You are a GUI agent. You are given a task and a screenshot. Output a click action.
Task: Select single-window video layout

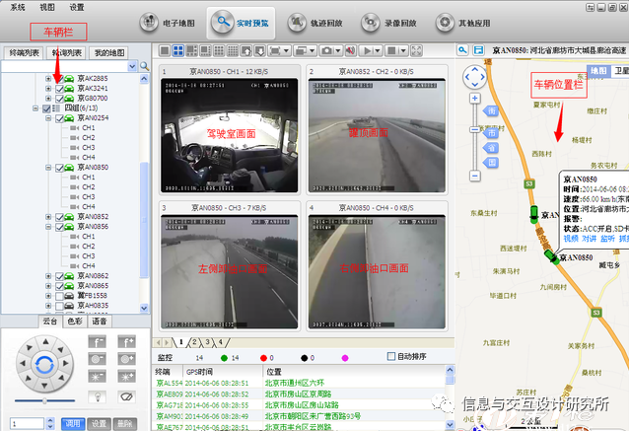click(x=165, y=50)
